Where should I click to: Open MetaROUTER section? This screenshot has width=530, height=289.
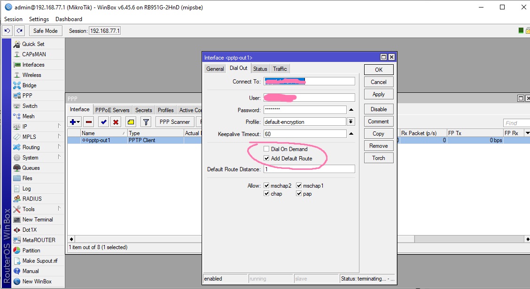coord(39,240)
